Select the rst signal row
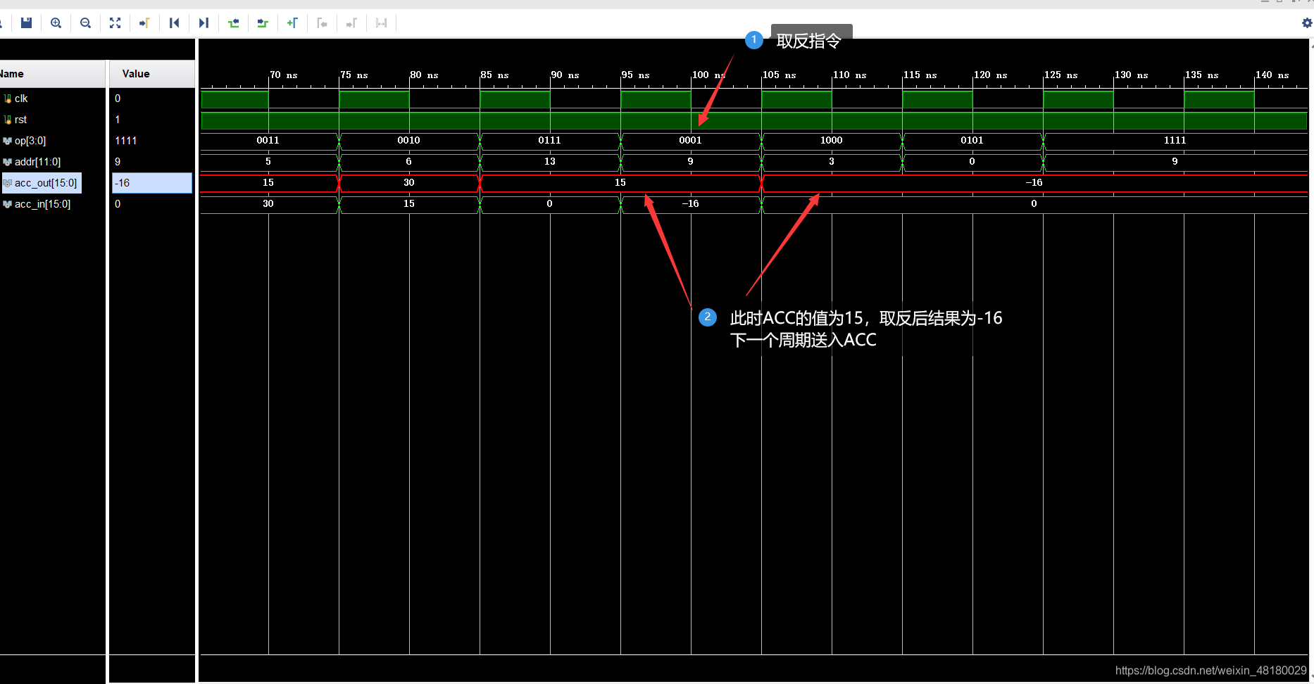 pos(53,120)
